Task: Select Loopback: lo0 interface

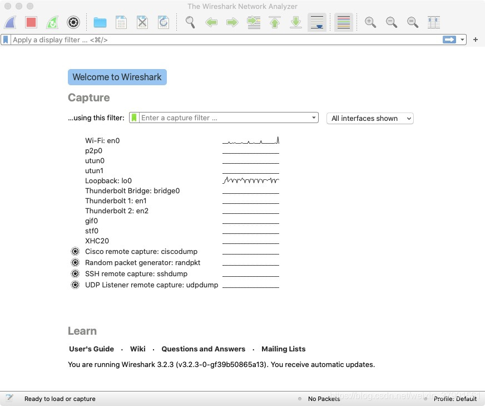Action: [108, 181]
